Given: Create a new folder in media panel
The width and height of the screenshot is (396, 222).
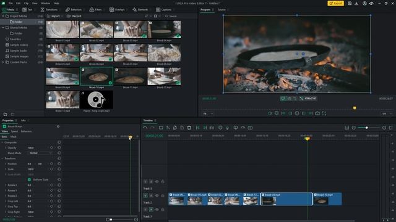Looking at the screenshot, I should pos(5,114).
